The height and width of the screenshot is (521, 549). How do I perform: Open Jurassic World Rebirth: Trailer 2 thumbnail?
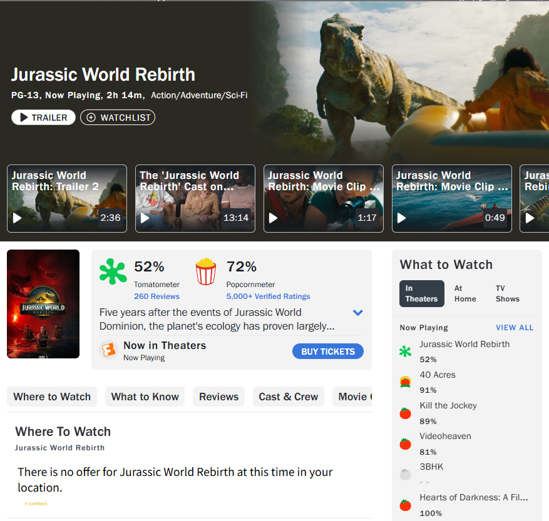point(67,198)
